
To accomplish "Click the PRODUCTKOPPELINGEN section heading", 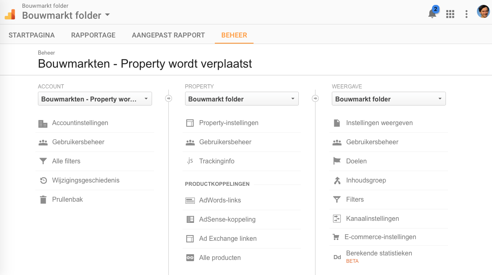I will [217, 184].
